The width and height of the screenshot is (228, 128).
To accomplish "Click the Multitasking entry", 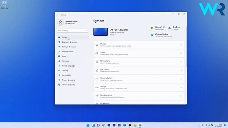I will tap(139, 103).
